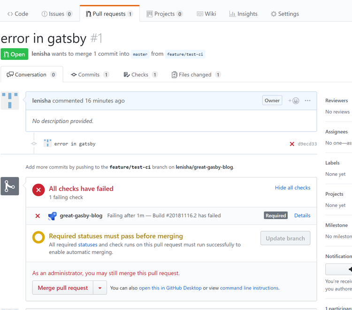352x310 pixels.
Task: Click 'lenisha/great-gasby-blog' repository text
Action: click(204, 167)
